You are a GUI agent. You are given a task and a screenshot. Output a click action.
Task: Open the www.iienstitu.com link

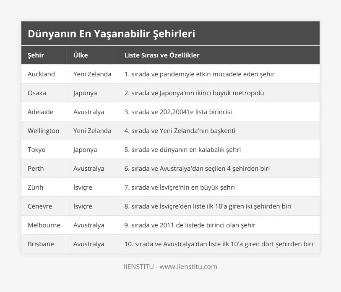(193, 266)
